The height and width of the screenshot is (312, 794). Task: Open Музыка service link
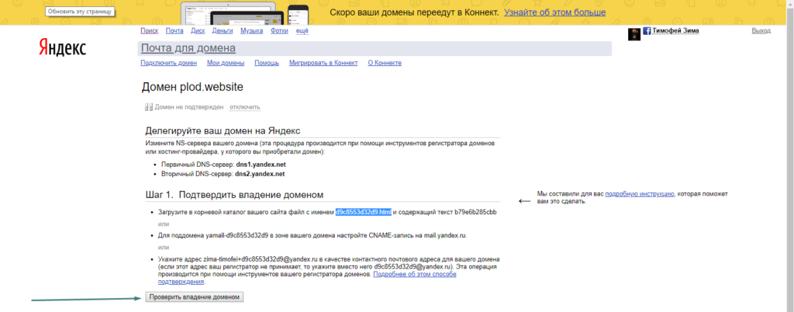[x=252, y=31]
